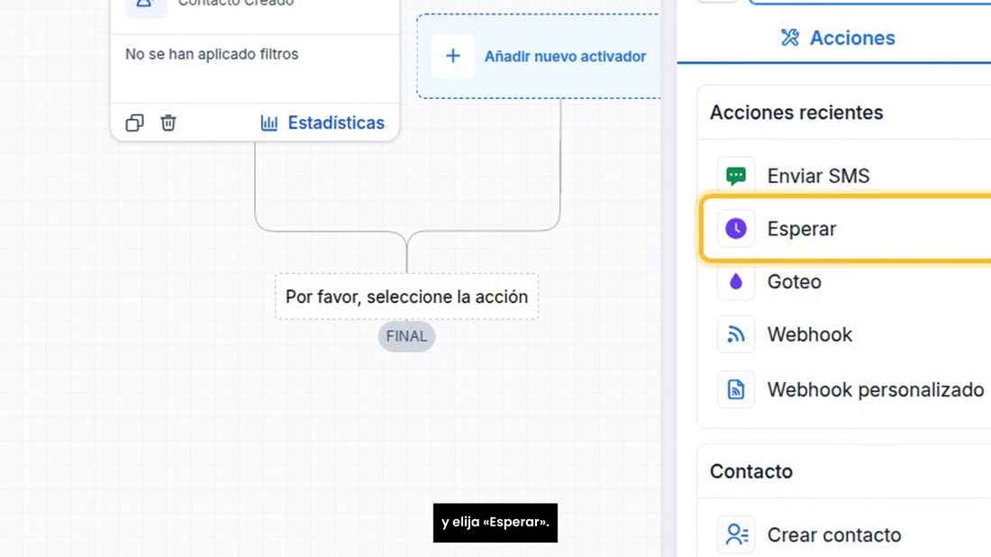This screenshot has height=557, width=991.
Task: Delete the trigger with the trash icon
Action: (168, 123)
